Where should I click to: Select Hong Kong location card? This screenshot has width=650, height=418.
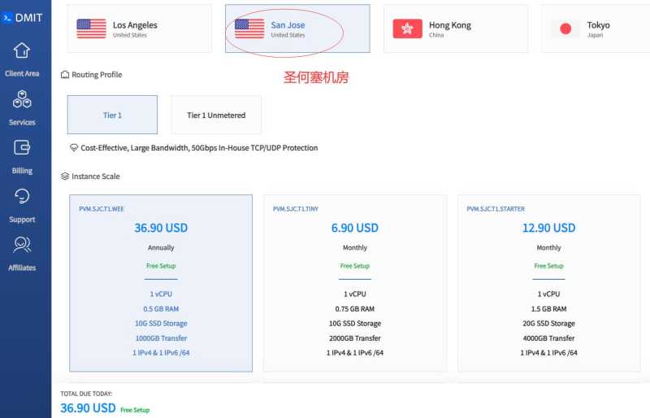click(x=456, y=28)
